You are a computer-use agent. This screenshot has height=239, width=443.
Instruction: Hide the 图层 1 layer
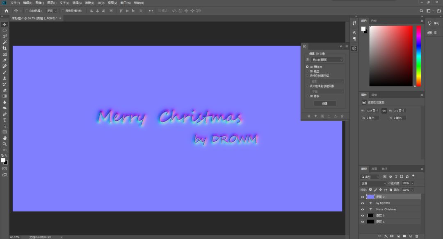coord(363,222)
